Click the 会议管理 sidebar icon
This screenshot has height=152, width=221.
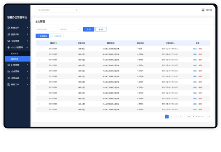(x=9, y=41)
